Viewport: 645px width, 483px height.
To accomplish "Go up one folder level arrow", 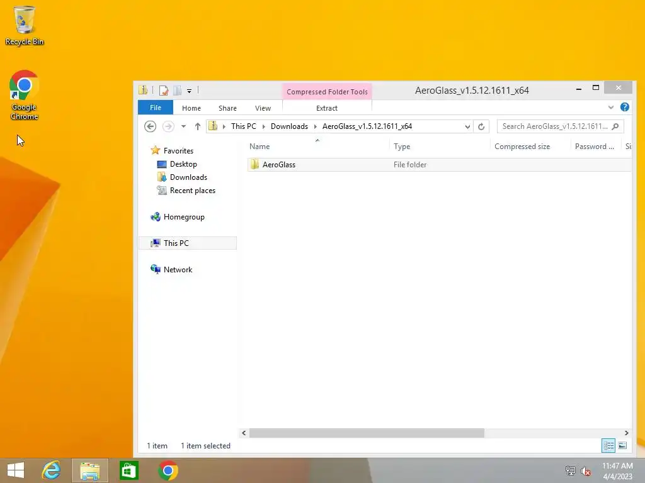I will point(197,126).
